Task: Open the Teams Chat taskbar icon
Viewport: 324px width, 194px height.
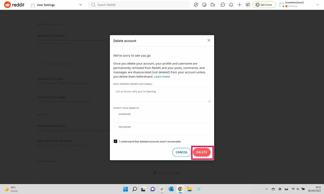Action: click(x=153, y=189)
